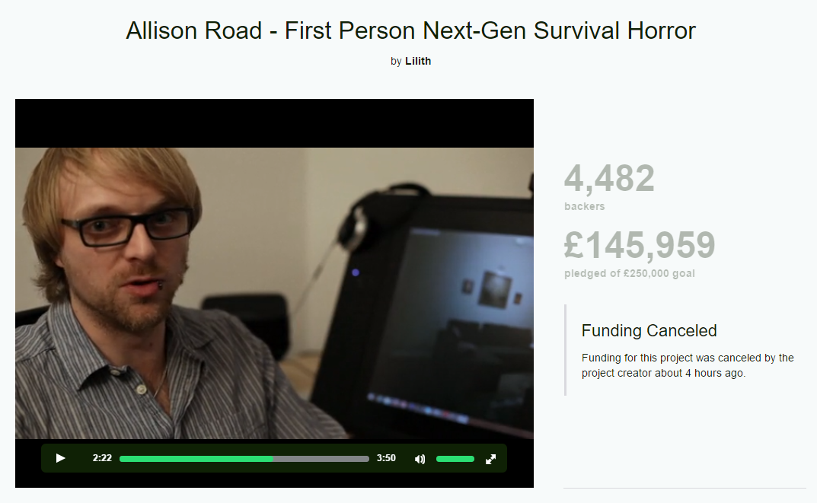Select the £145,959 pledged amount
The image size is (817, 503).
pyautogui.click(x=640, y=245)
